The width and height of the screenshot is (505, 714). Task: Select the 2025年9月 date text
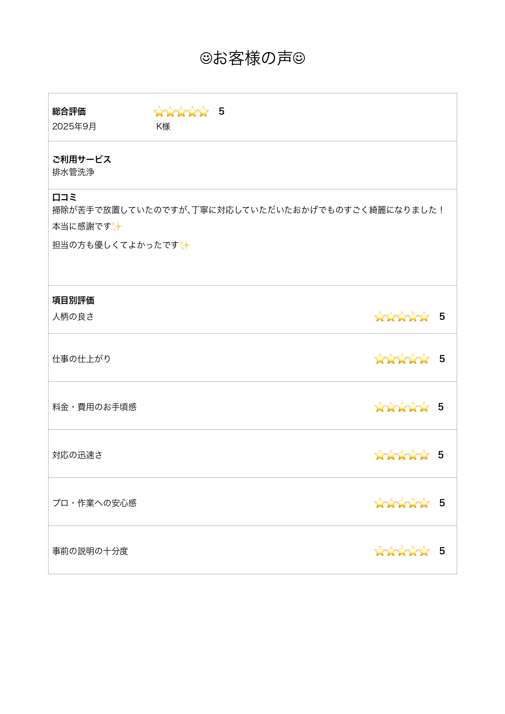click(x=74, y=127)
